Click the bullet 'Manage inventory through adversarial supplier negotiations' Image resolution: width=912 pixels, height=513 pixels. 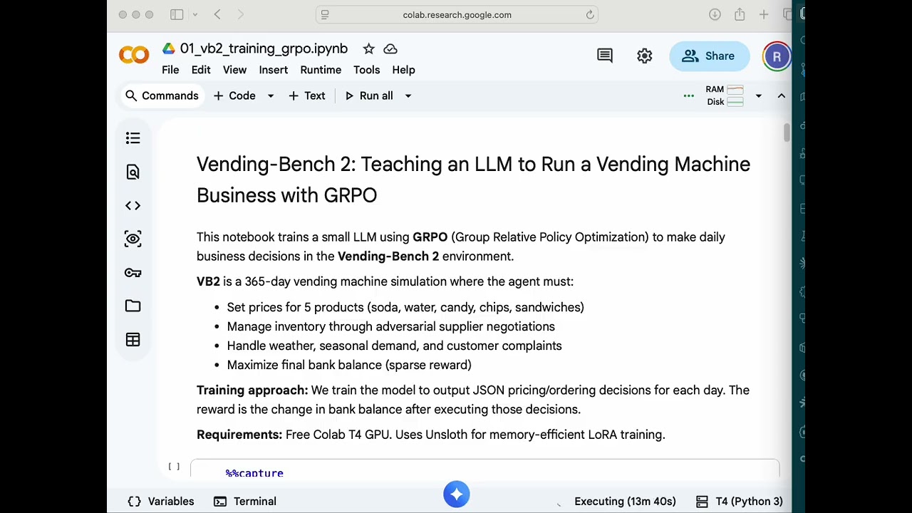[390, 326]
